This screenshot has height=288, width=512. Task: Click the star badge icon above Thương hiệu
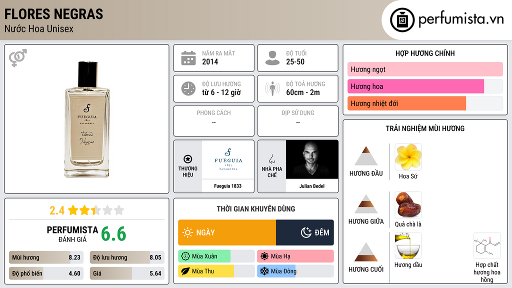(188, 159)
